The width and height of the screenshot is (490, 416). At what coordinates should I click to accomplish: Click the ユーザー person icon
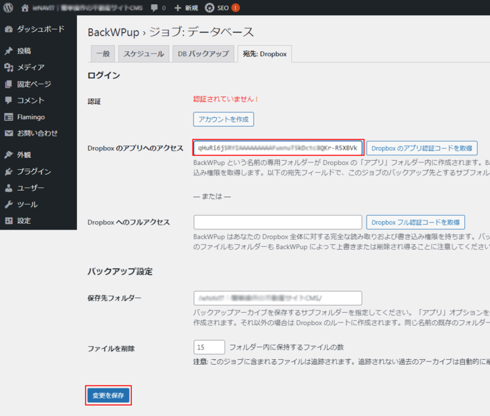pos(9,188)
